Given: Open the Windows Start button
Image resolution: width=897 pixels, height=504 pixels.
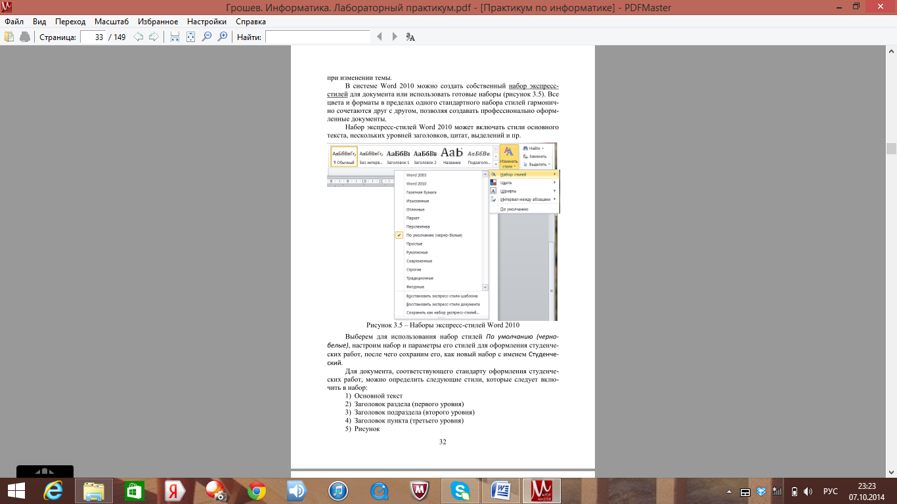Looking at the screenshot, I should click(16, 491).
